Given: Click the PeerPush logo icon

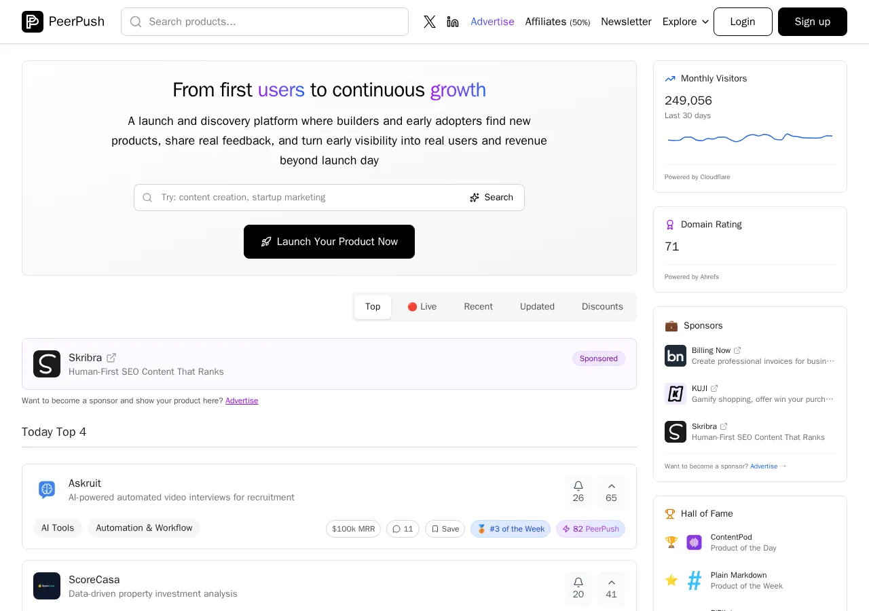Looking at the screenshot, I should [x=33, y=22].
